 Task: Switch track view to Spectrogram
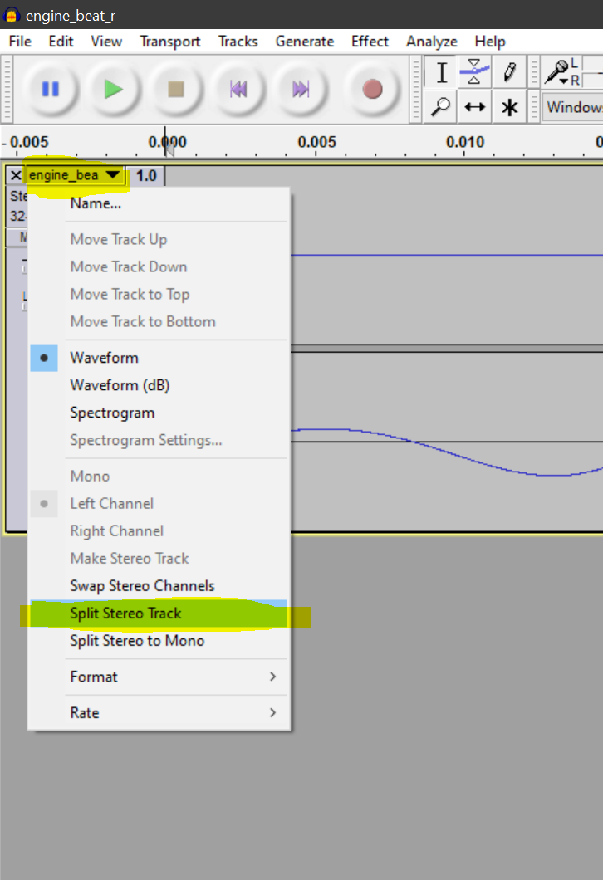point(159,413)
